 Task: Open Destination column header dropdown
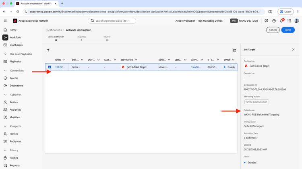click(136, 60)
